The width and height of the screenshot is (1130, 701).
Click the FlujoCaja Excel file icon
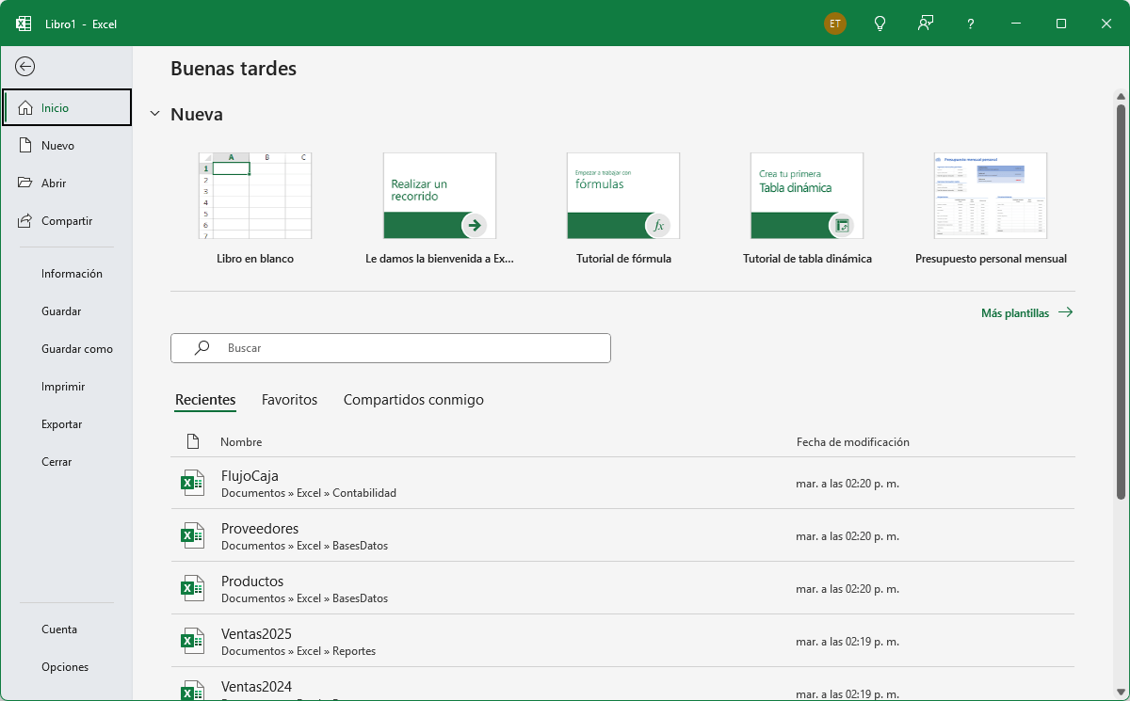192,484
